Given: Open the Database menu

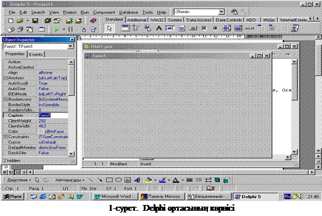Looking at the screenshot, I should [129, 12].
